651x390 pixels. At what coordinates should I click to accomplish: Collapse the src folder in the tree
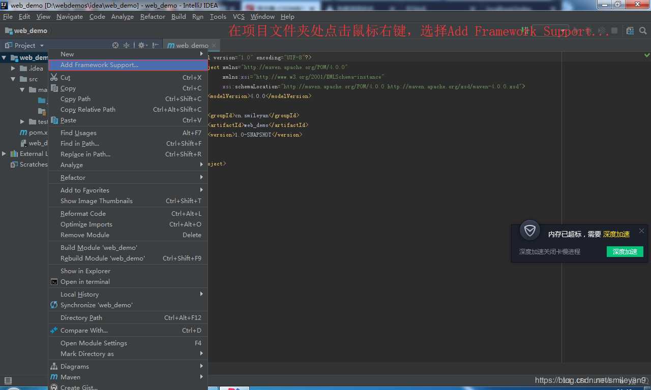point(14,79)
